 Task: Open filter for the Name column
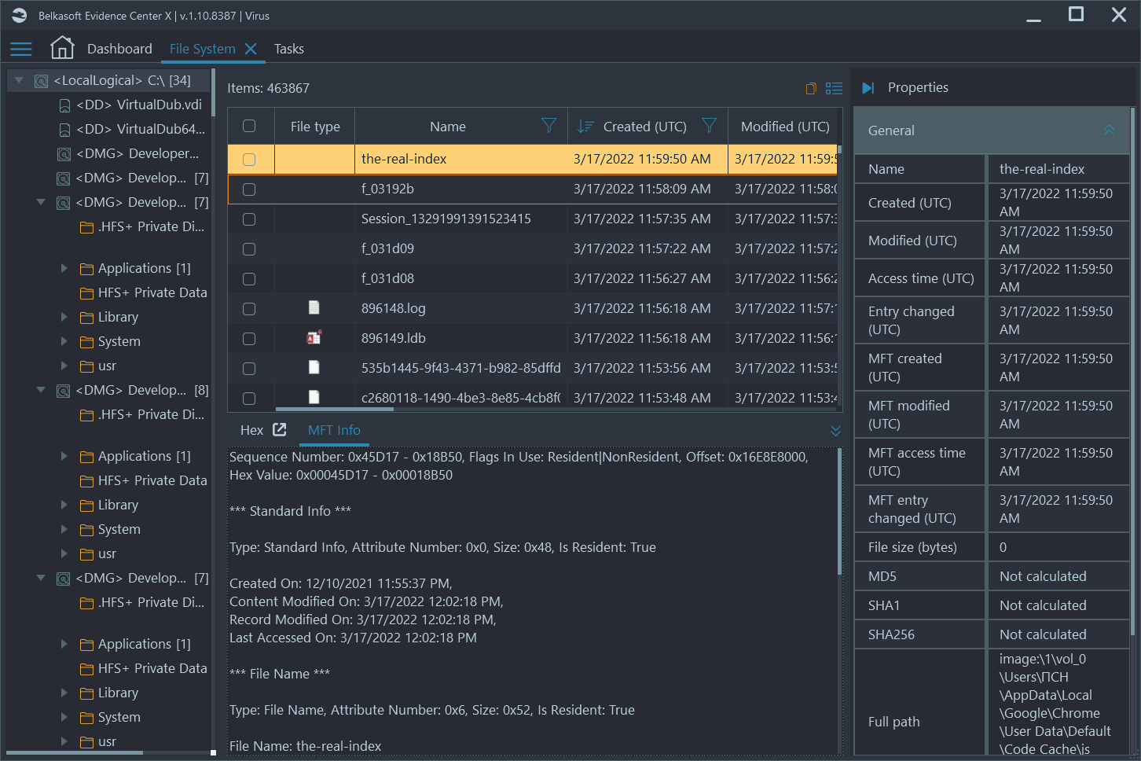[548, 126]
